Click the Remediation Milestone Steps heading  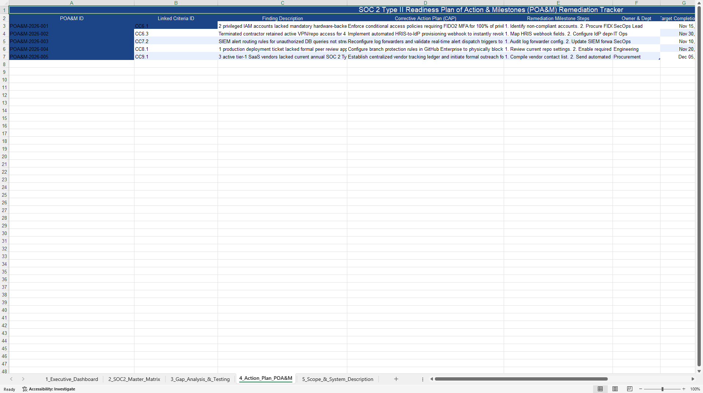tap(558, 18)
